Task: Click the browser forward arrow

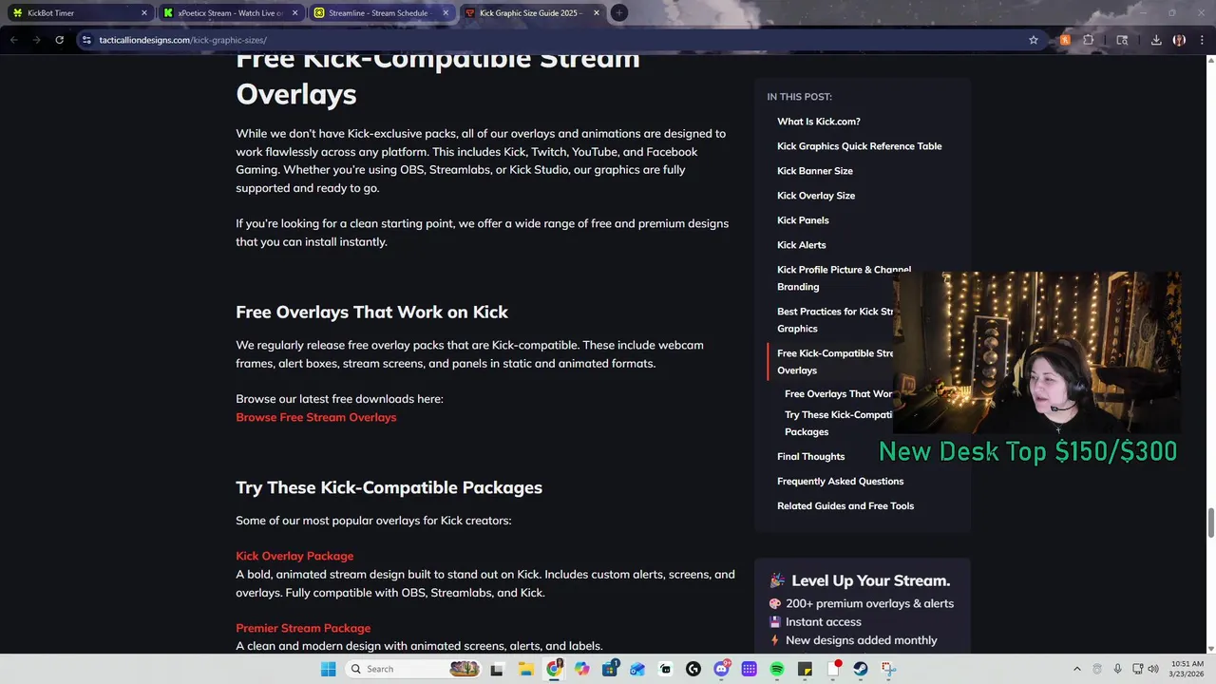Action: [x=36, y=40]
